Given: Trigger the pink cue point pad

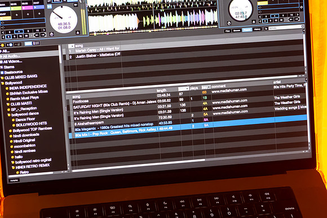Looking at the screenshot, I should click(x=28, y=8).
